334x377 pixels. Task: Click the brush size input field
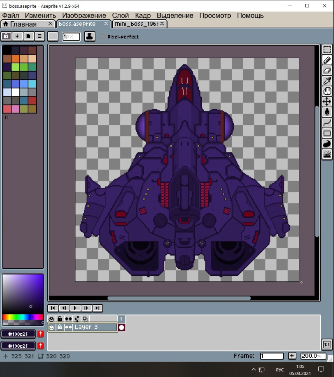coord(71,36)
